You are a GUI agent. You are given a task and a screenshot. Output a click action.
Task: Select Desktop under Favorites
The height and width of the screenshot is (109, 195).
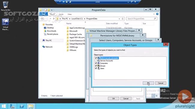click(x=50, y=28)
